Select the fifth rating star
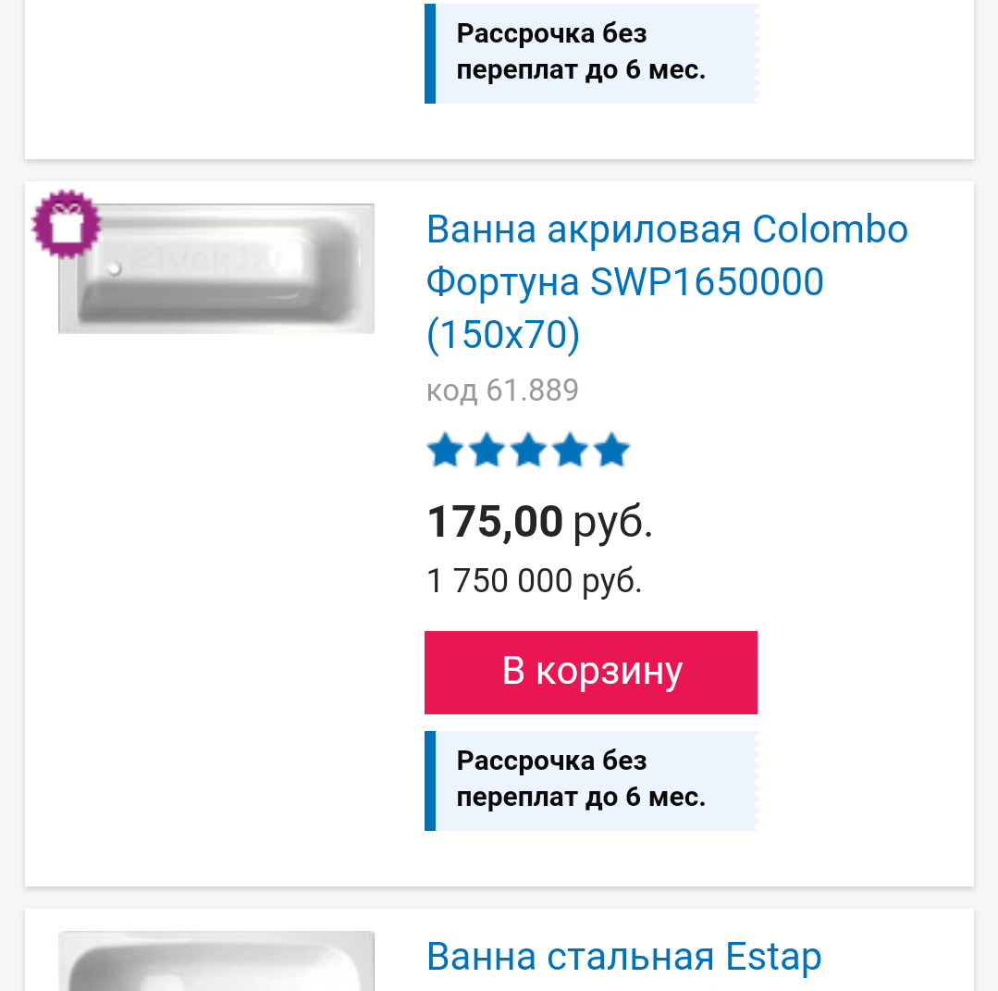The image size is (998, 991). pos(611,451)
